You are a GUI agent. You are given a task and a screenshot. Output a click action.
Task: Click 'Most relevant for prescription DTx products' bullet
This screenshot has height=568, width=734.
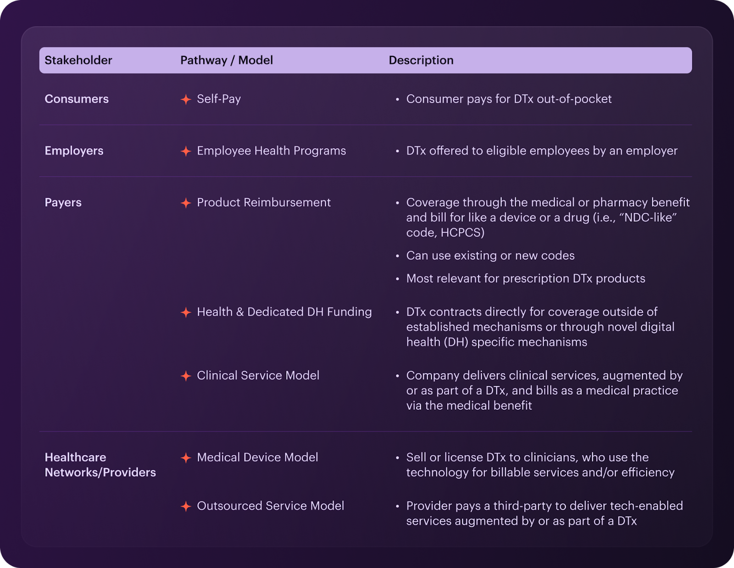pyautogui.click(x=526, y=278)
